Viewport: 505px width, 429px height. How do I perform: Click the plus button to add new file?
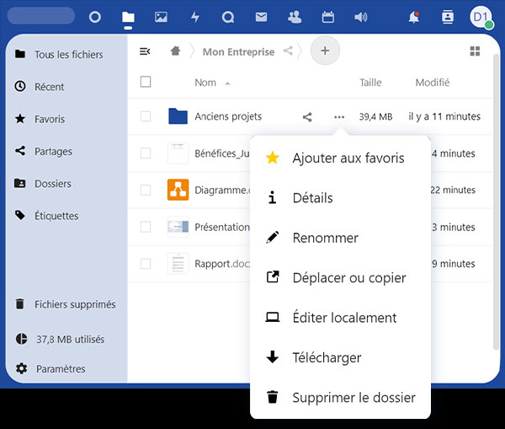325,51
